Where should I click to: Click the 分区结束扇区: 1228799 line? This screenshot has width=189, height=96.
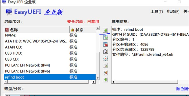tap(133, 49)
